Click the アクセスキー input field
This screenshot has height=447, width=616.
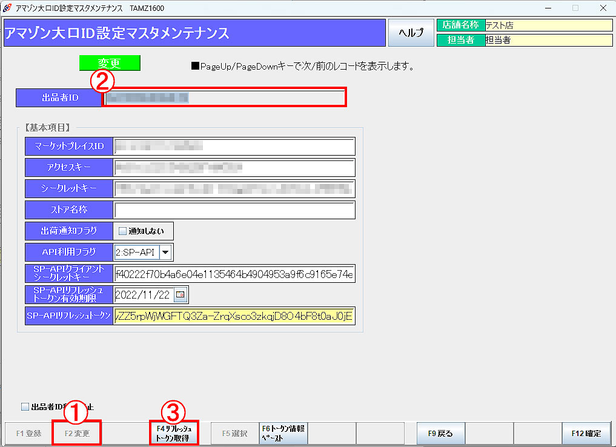pyautogui.click(x=234, y=168)
